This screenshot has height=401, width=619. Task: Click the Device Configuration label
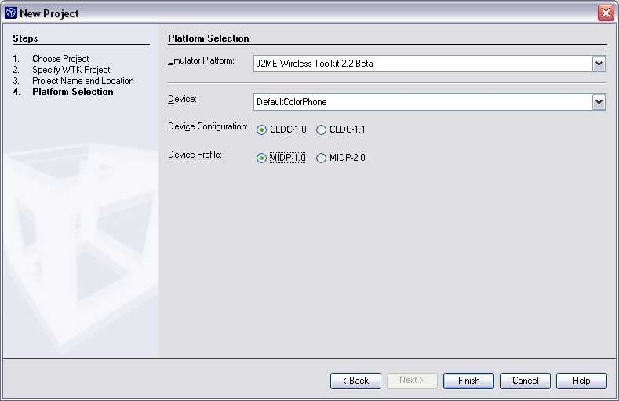207,127
